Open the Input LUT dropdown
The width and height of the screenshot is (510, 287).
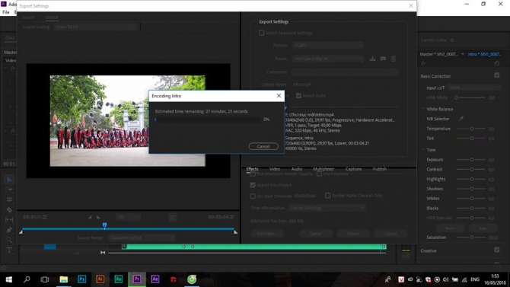tap(473, 88)
